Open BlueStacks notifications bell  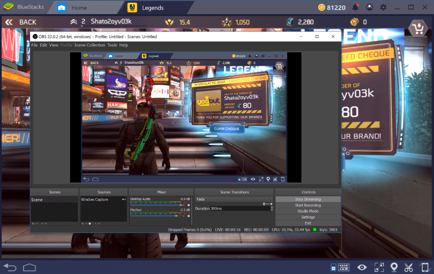tap(355, 7)
